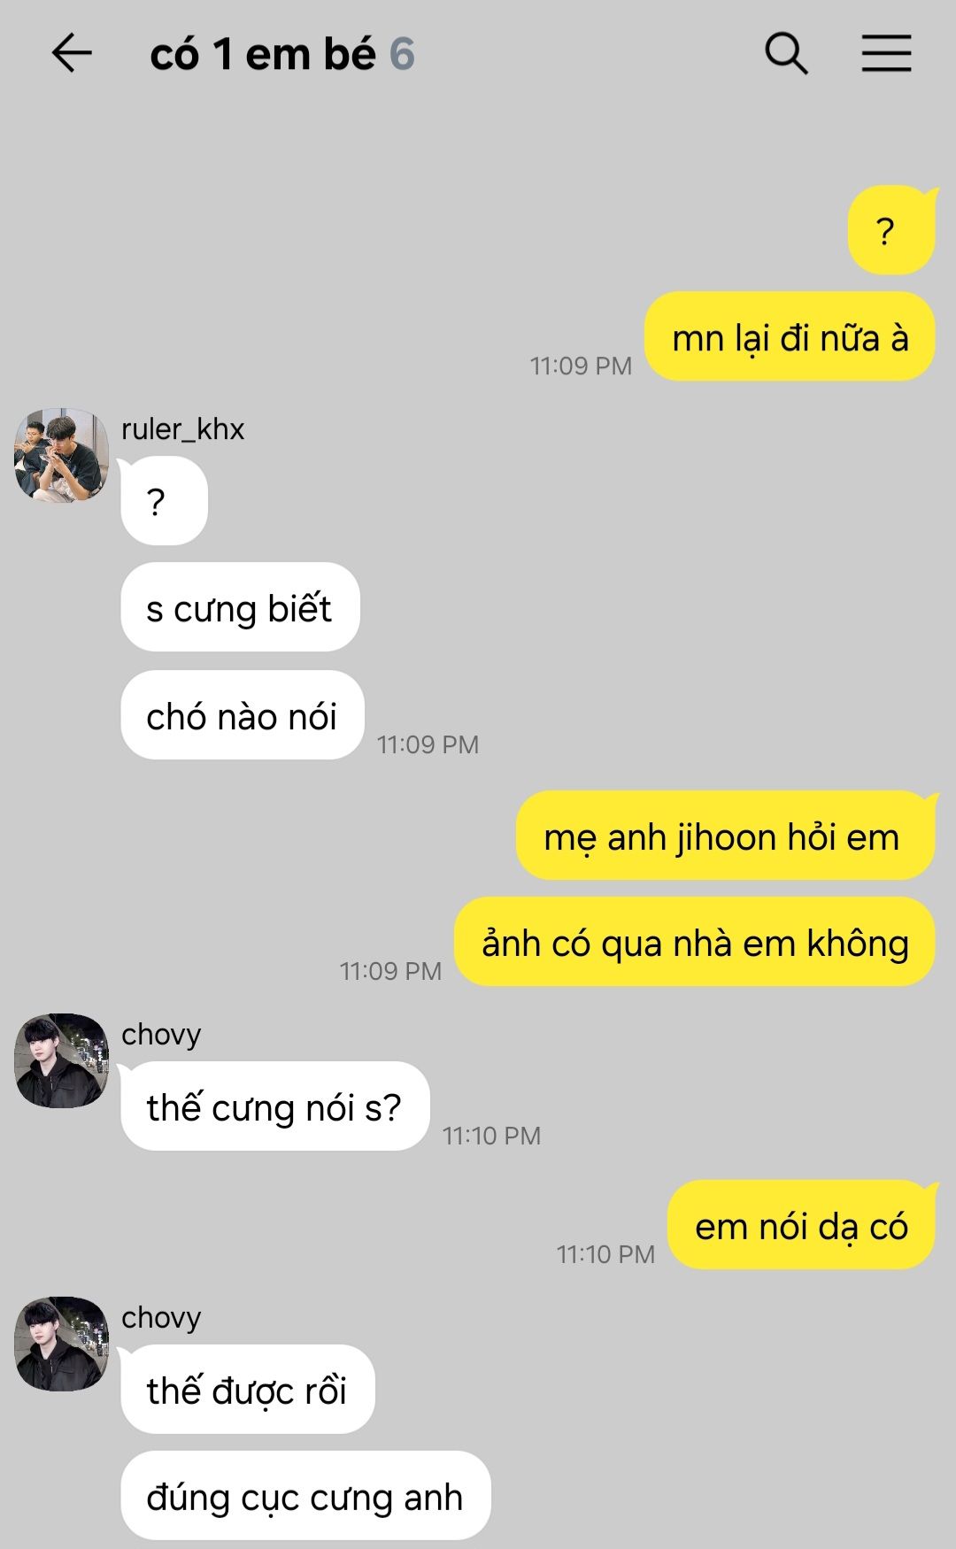Viewport: 956px width, 1549px height.
Task: Open the group title có 1 em bé
Action: tap(263, 54)
